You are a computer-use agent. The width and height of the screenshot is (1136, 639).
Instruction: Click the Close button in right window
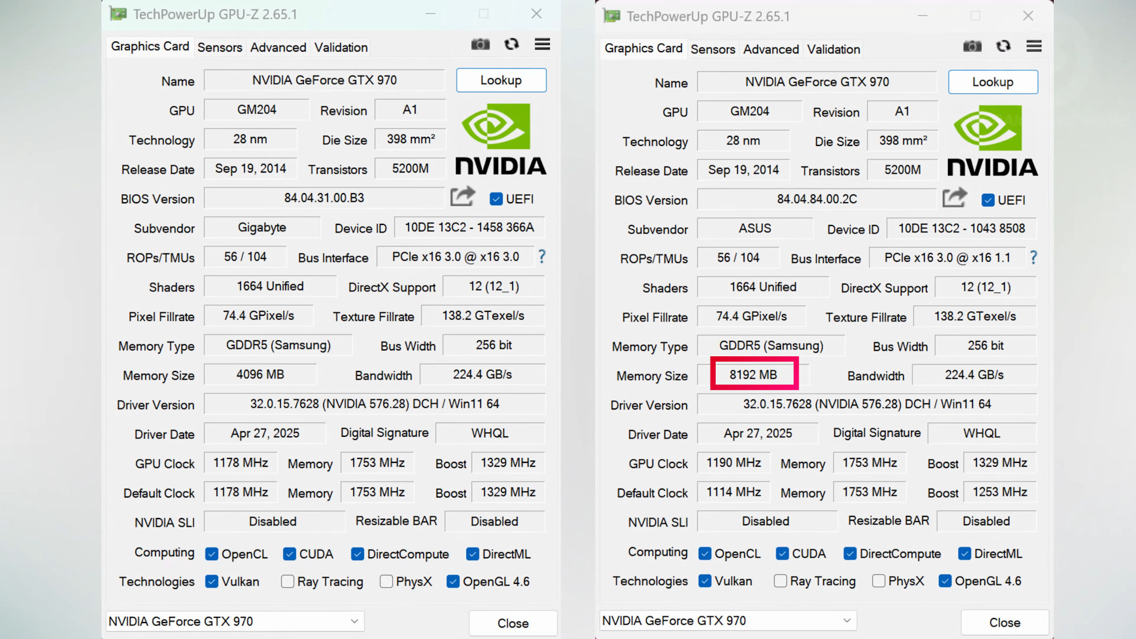pos(1004,623)
